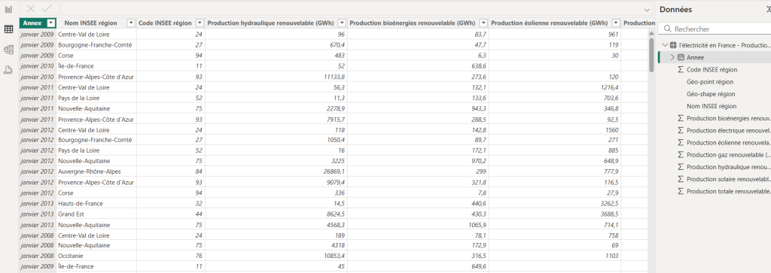
Task: Cancel formula with the X icon
Action: click(x=31, y=9)
